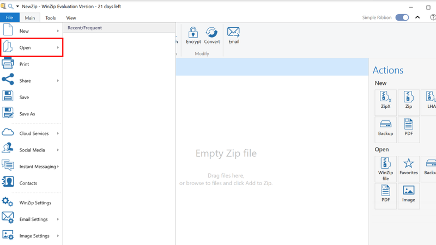Expand the Share submenu arrow

tap(58, 81)
